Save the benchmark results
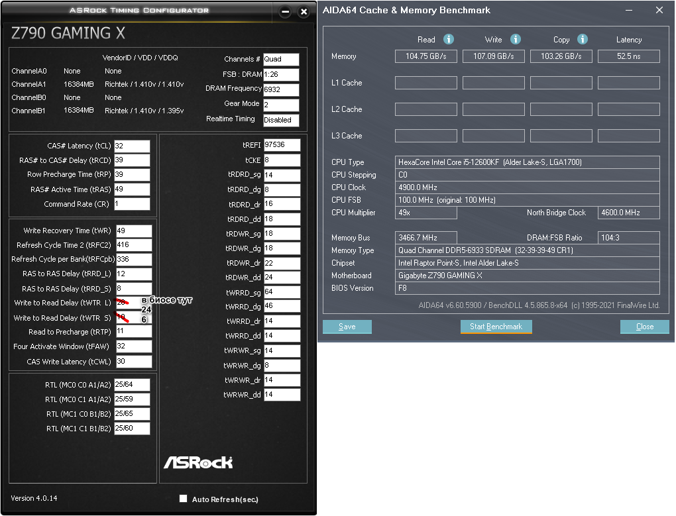The height and width of the screenshot is (516, 676). coord(347,327)
